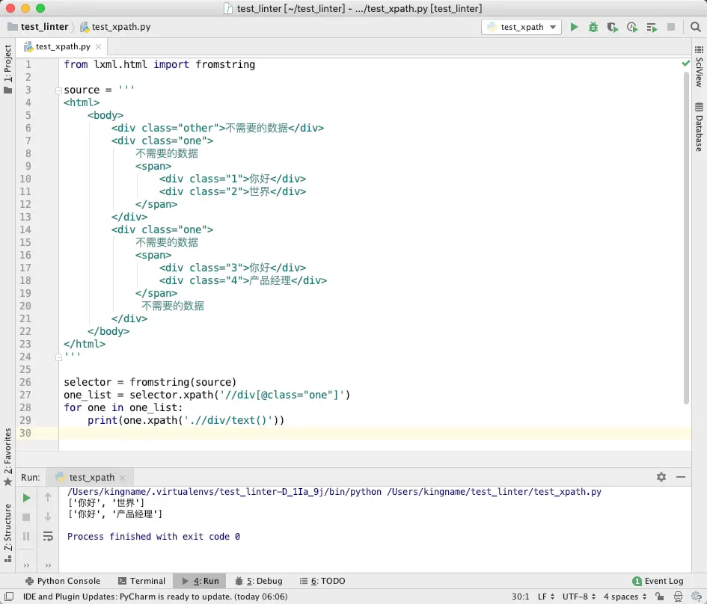
Task: Click the stop button in top toolbar
Action: click(671, 27)
